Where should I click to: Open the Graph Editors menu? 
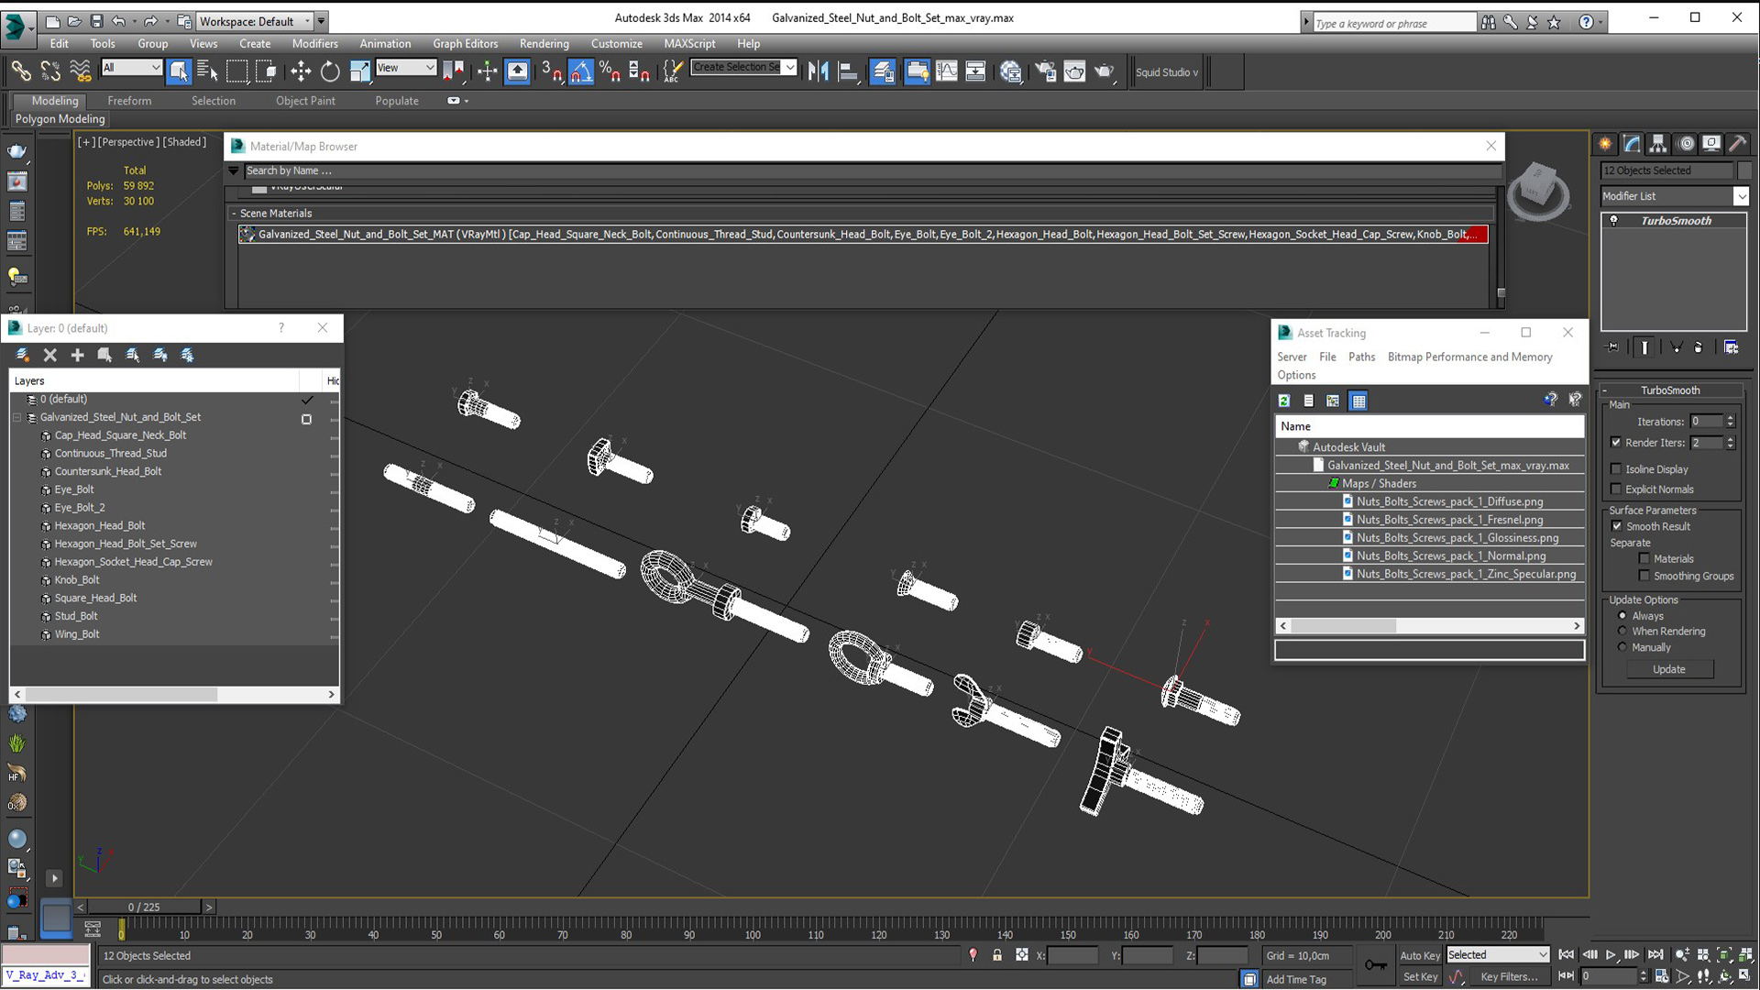point(465,43)
